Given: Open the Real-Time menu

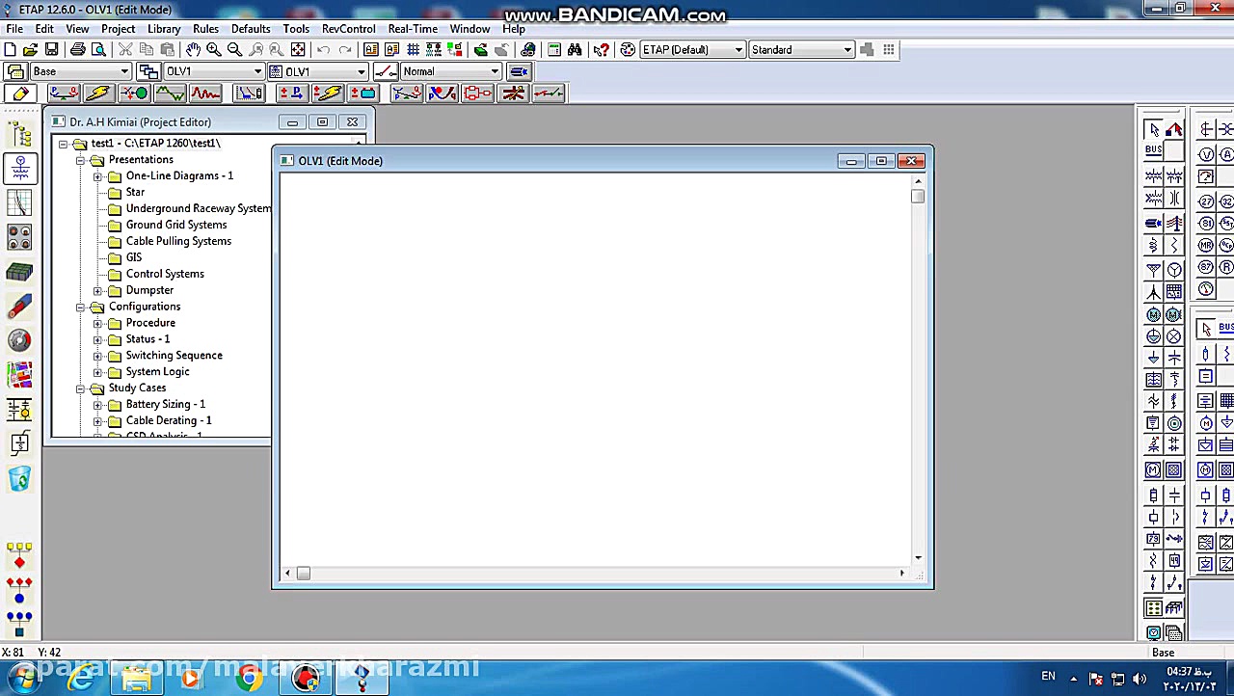Looking at the screenshot, I should pyautogui.click(x=413, y=29).
